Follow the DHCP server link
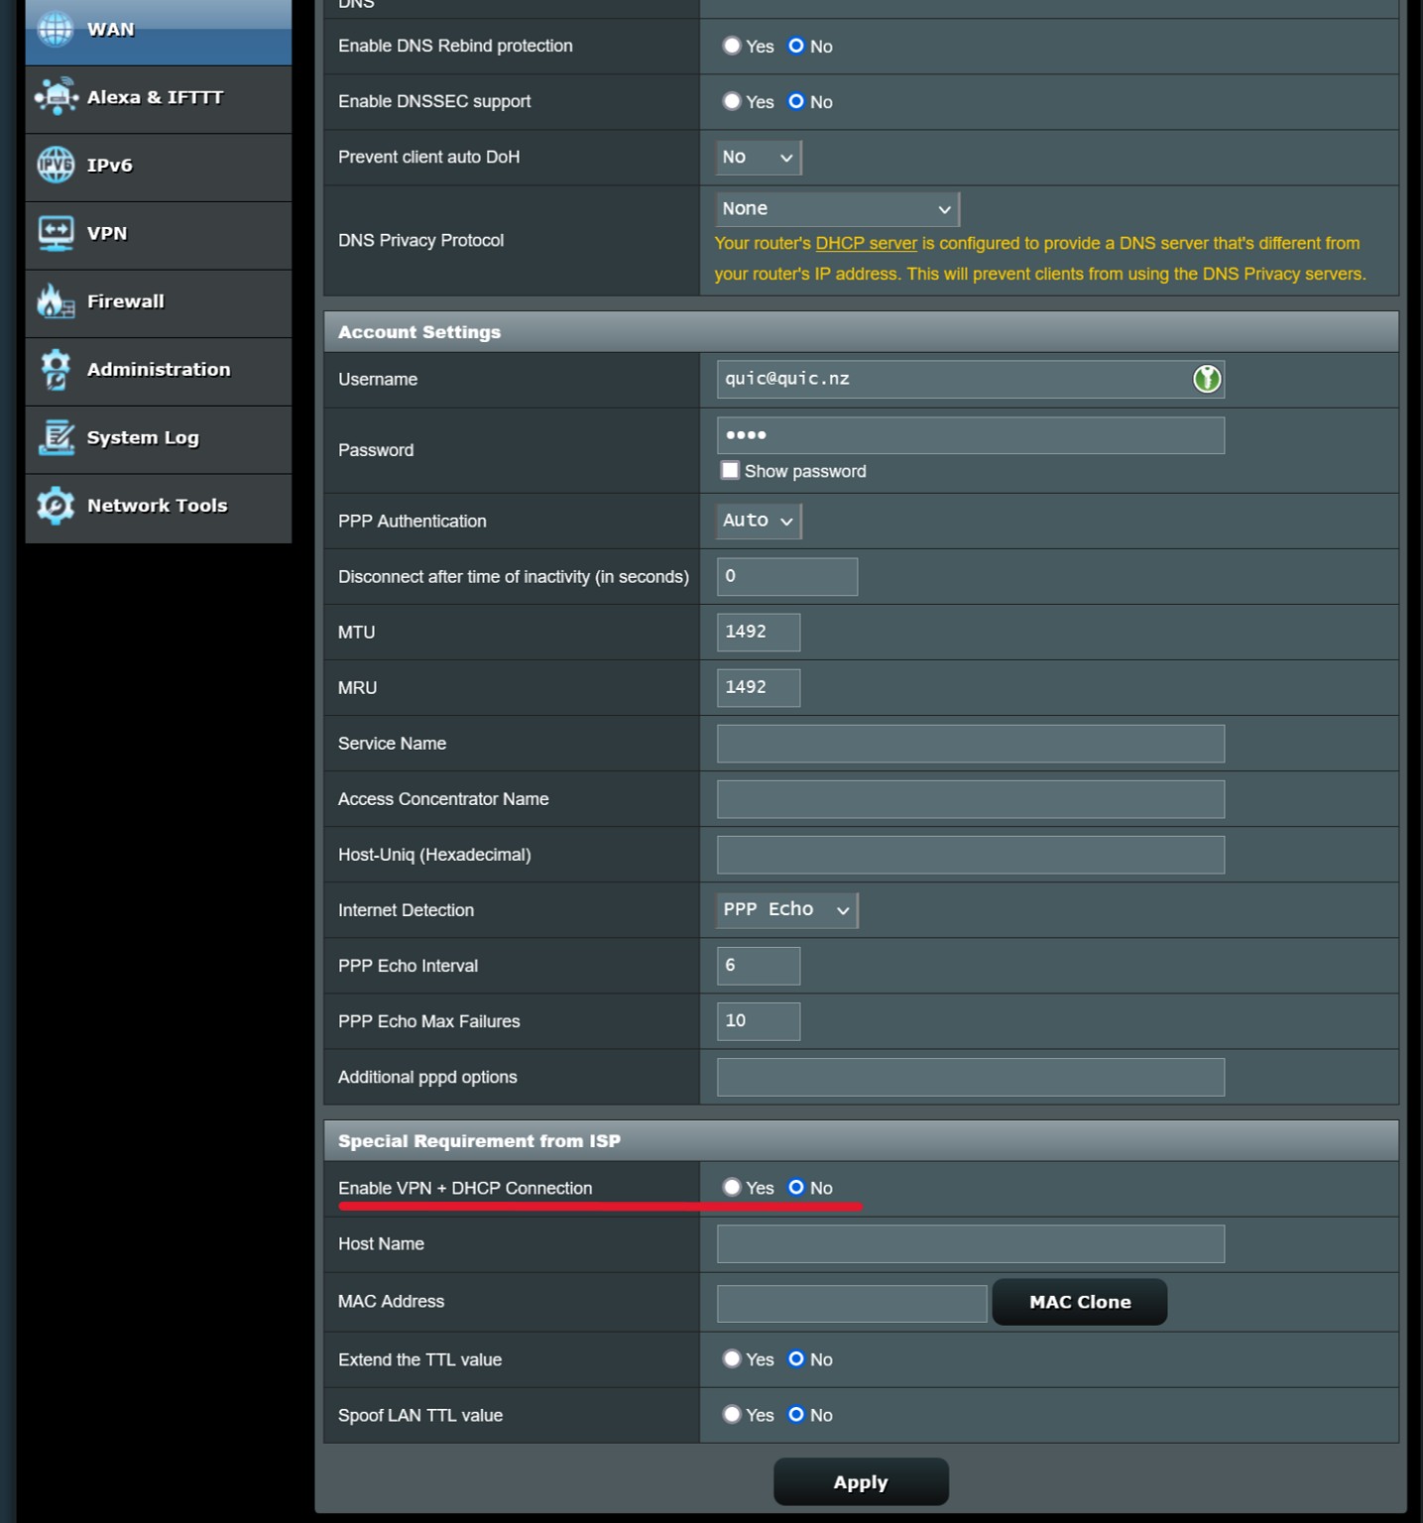The width and height of the screenshot is (1423, 1523). (x=866, y=243)
